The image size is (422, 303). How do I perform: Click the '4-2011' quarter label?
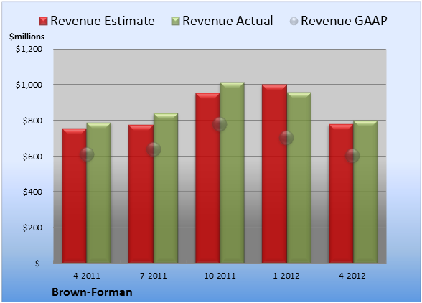pos(87,276)
